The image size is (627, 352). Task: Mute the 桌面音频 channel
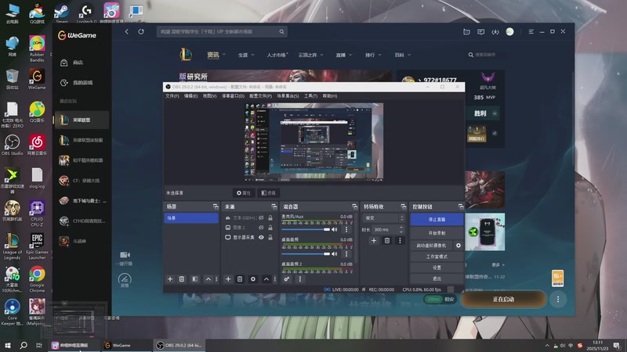[x=335, y=253]
